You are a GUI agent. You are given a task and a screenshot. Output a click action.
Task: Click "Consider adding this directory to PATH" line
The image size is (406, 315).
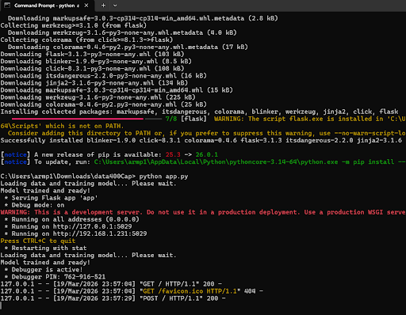pos(207,133)
